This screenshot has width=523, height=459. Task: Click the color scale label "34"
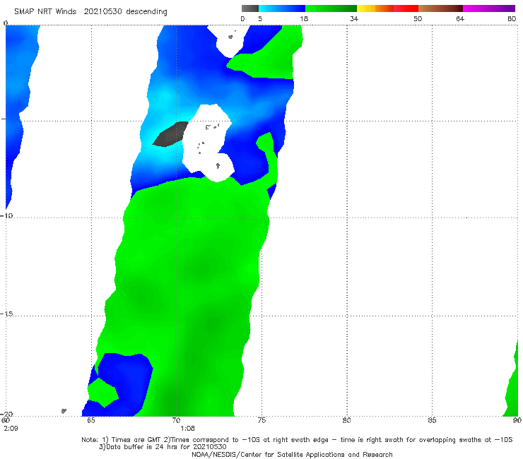(354, 18)
